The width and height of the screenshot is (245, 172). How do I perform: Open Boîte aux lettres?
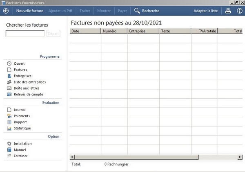coord(27,88)
